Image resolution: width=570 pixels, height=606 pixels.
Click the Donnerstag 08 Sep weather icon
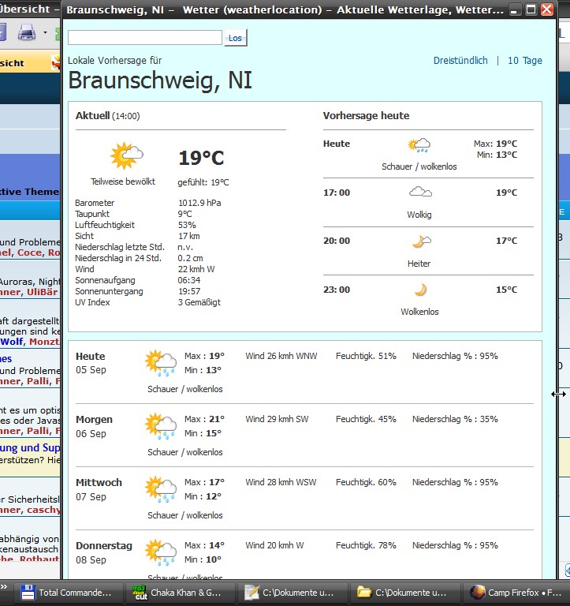[161, 552]
